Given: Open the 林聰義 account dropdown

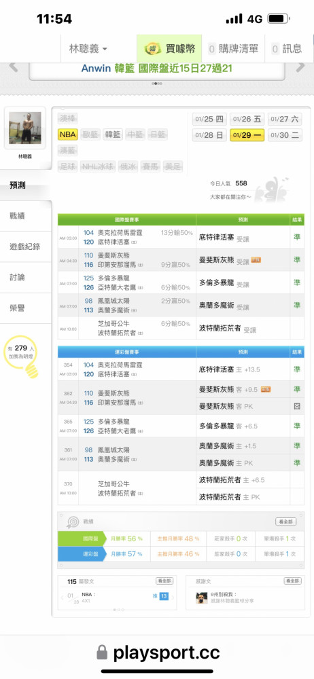Looking at the screenshot, I should 88,49.
